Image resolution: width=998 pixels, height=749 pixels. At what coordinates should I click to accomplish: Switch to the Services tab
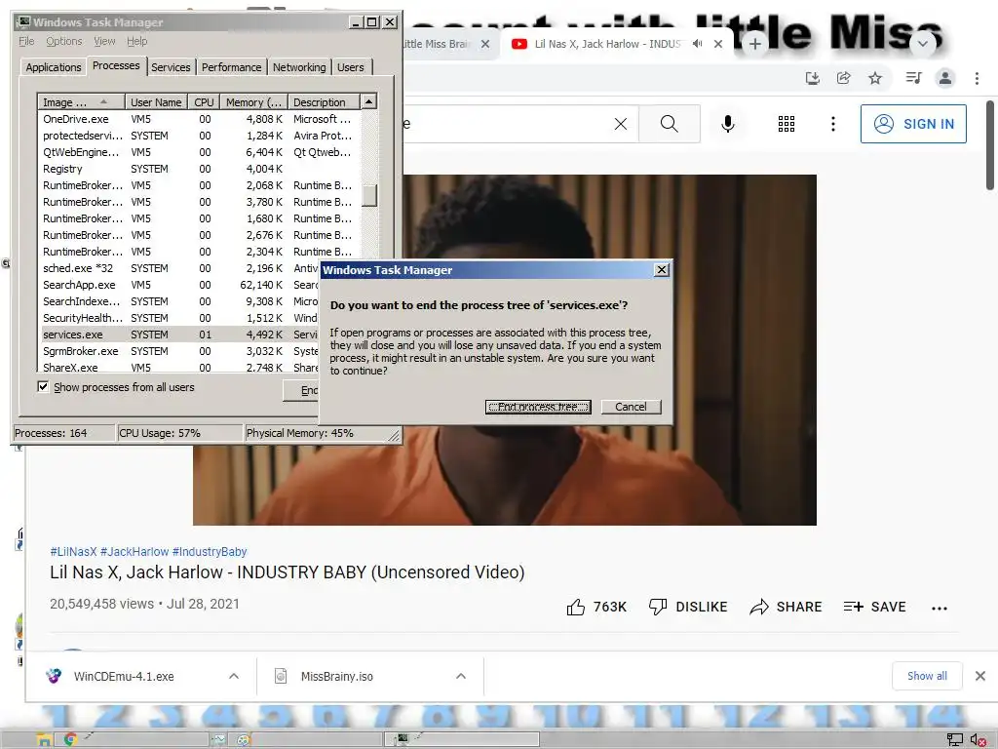pos(171,67)
